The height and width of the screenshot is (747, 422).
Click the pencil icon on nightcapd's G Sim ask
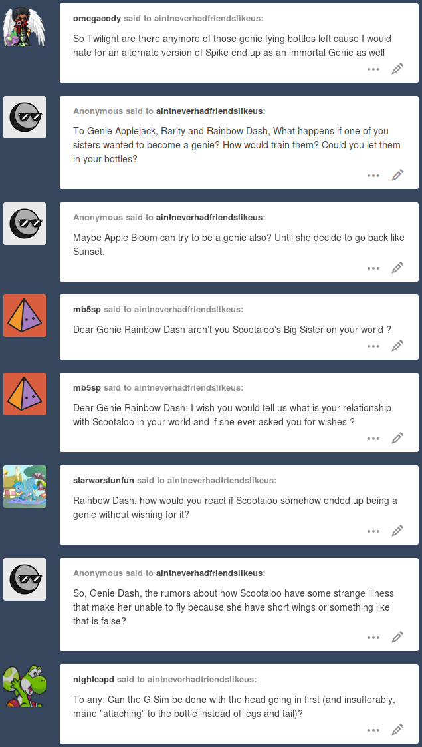pyautogui.click(x=397, y=730)
